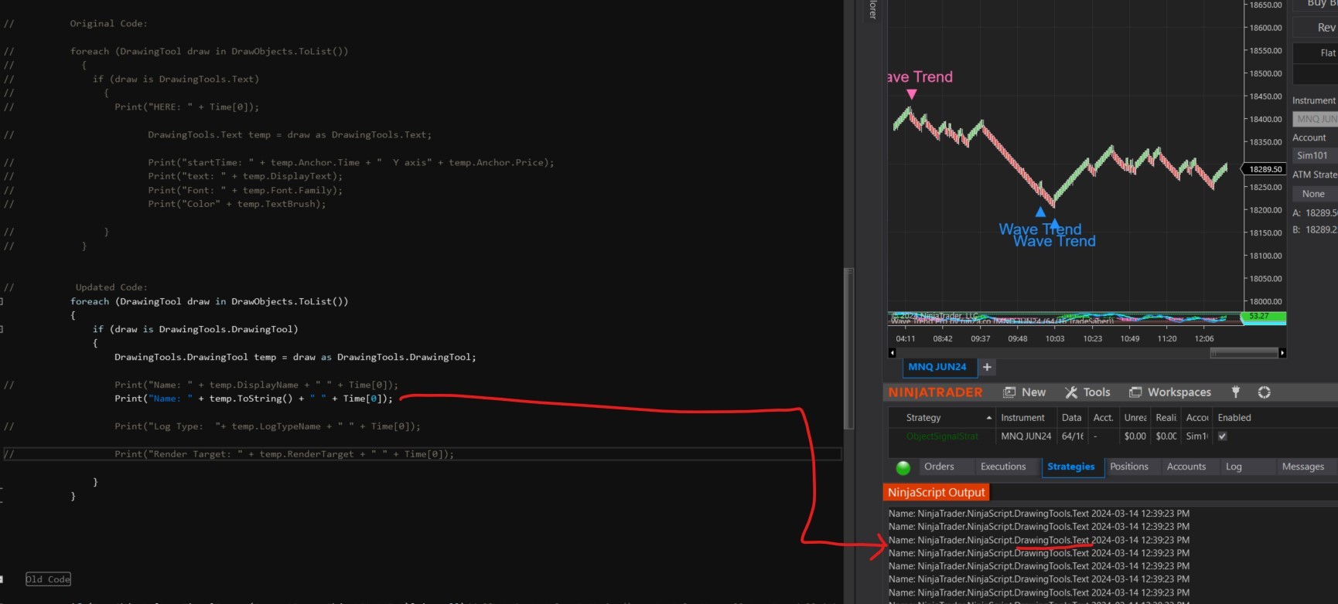Viewport: 1338px width, 604px height.
Task: Select the Strategies tab
Action: [x=1071, y=467]
